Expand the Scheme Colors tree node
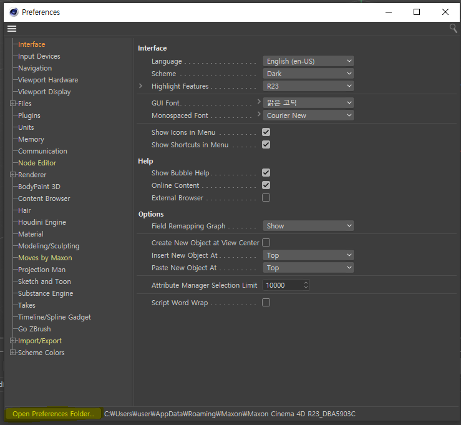Image resolution: width=461 pixels, height=425 pixels. (12, 352)
